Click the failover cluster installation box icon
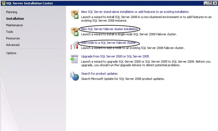The height and width of the screenshot is (131, 218). pos(75,32)
